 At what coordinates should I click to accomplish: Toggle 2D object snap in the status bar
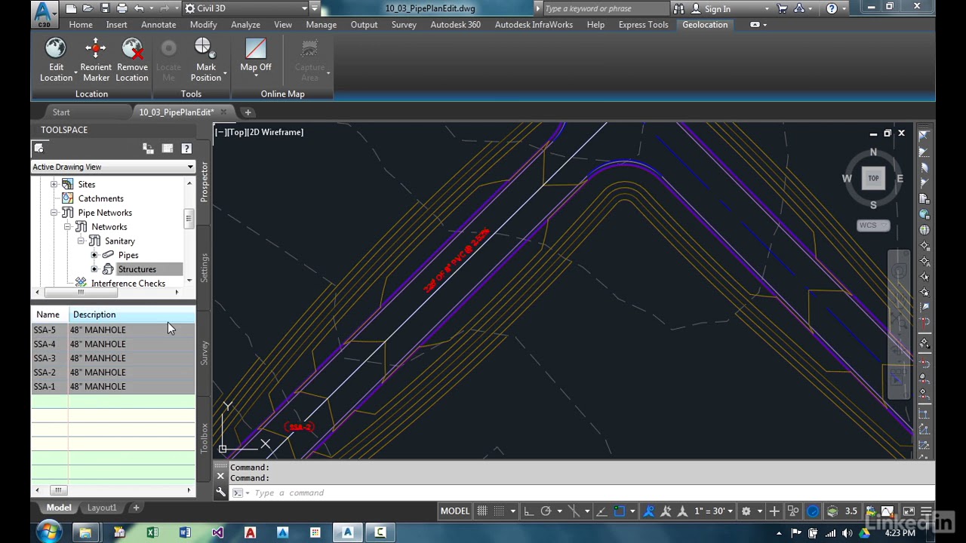[619, 511]
